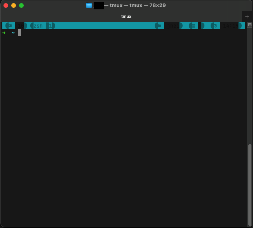
Task: Click the green prompt arrow
Action: (4, 33)
